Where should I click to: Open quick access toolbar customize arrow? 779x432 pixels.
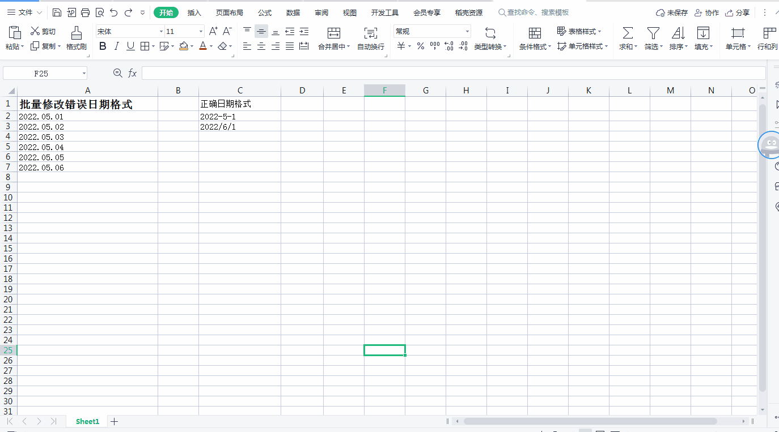pyautogui.click(x=142, y=12)
